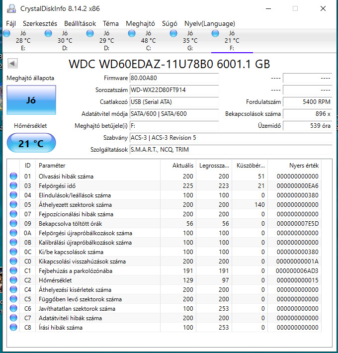
Task: Click raw value 000000006AD3
Action: click(x=297, y=271)
